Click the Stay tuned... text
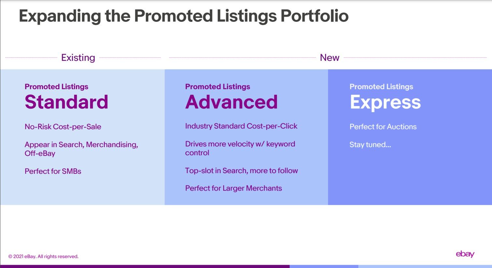492x268 pixels. tap(370, 144)
